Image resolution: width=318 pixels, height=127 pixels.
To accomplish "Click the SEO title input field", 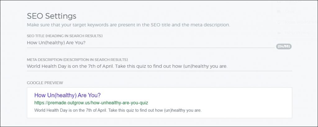I will [149, 43].
